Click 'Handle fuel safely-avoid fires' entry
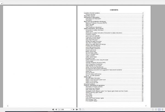The height and width of the screenshot is (112, 165). [94, 42]
